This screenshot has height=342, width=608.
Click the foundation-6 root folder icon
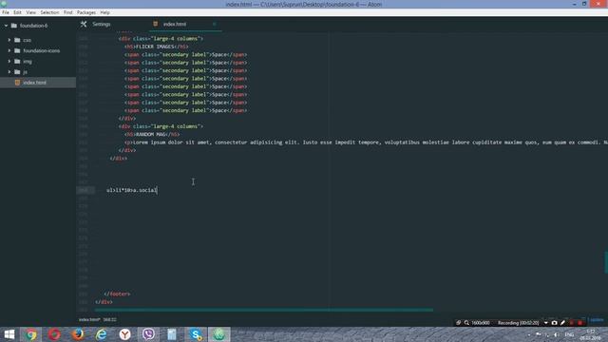coord(14,26)
